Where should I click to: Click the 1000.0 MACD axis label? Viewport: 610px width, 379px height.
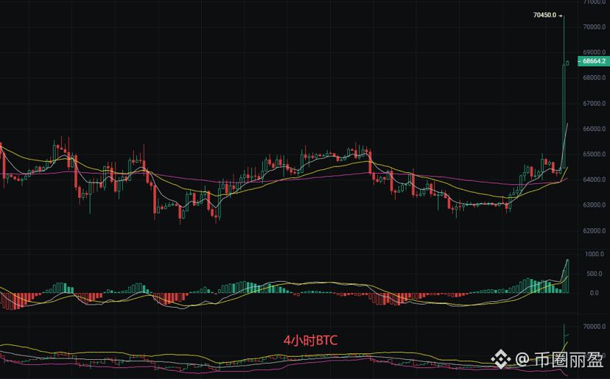(x=594, y=254)
